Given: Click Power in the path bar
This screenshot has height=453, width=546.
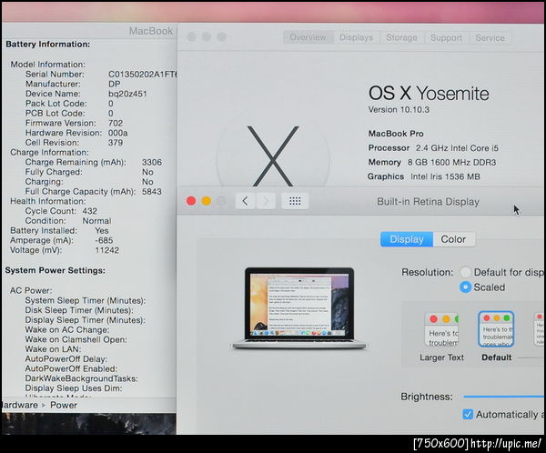Looking at the screenshot, I should point(64,405).
